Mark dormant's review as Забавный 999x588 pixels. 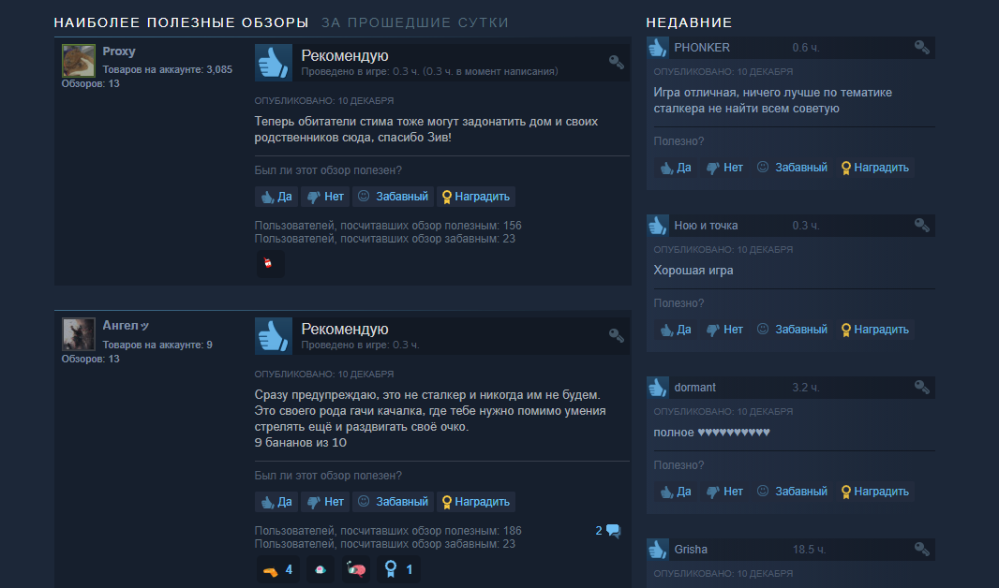(792, 492)
